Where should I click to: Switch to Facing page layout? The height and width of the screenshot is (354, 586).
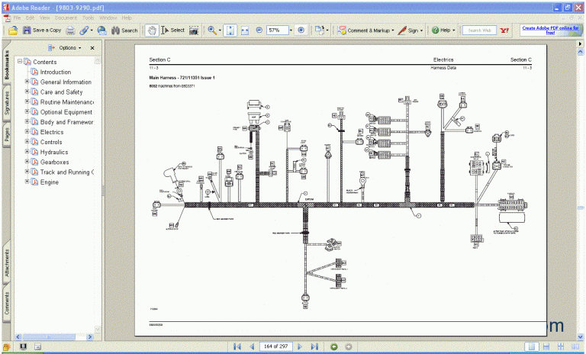[575, 347]
